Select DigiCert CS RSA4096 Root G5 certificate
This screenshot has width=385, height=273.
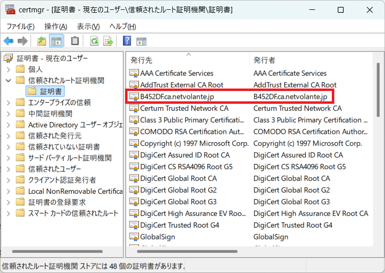click(187, 167)
